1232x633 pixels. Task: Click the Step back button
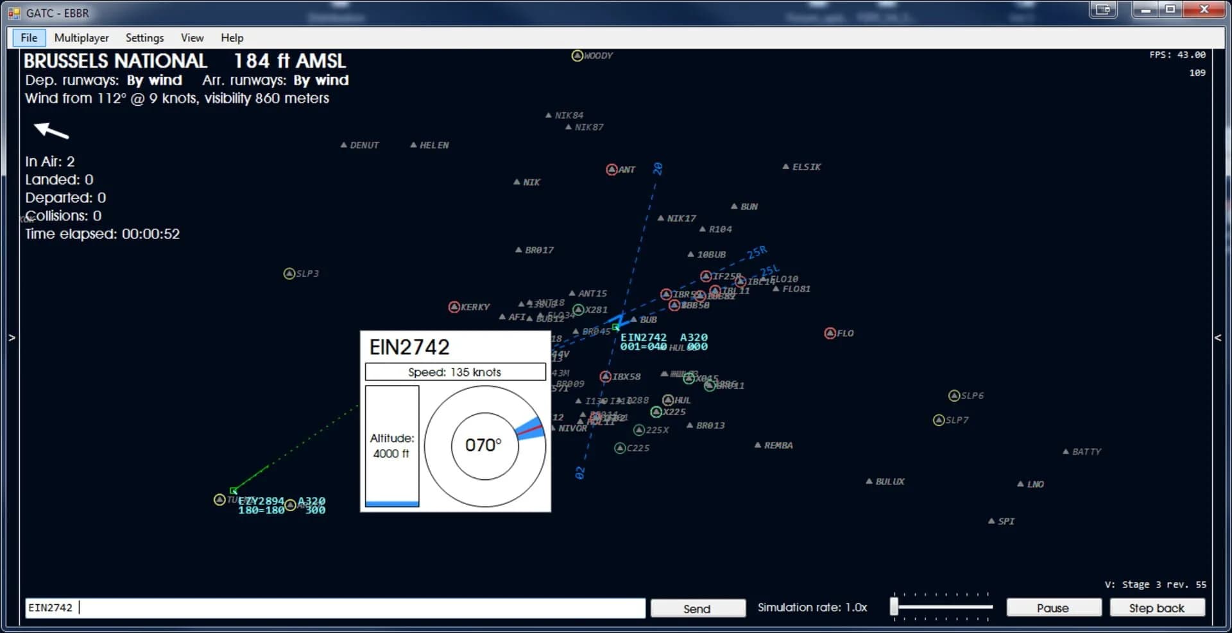coord(1157,607)
